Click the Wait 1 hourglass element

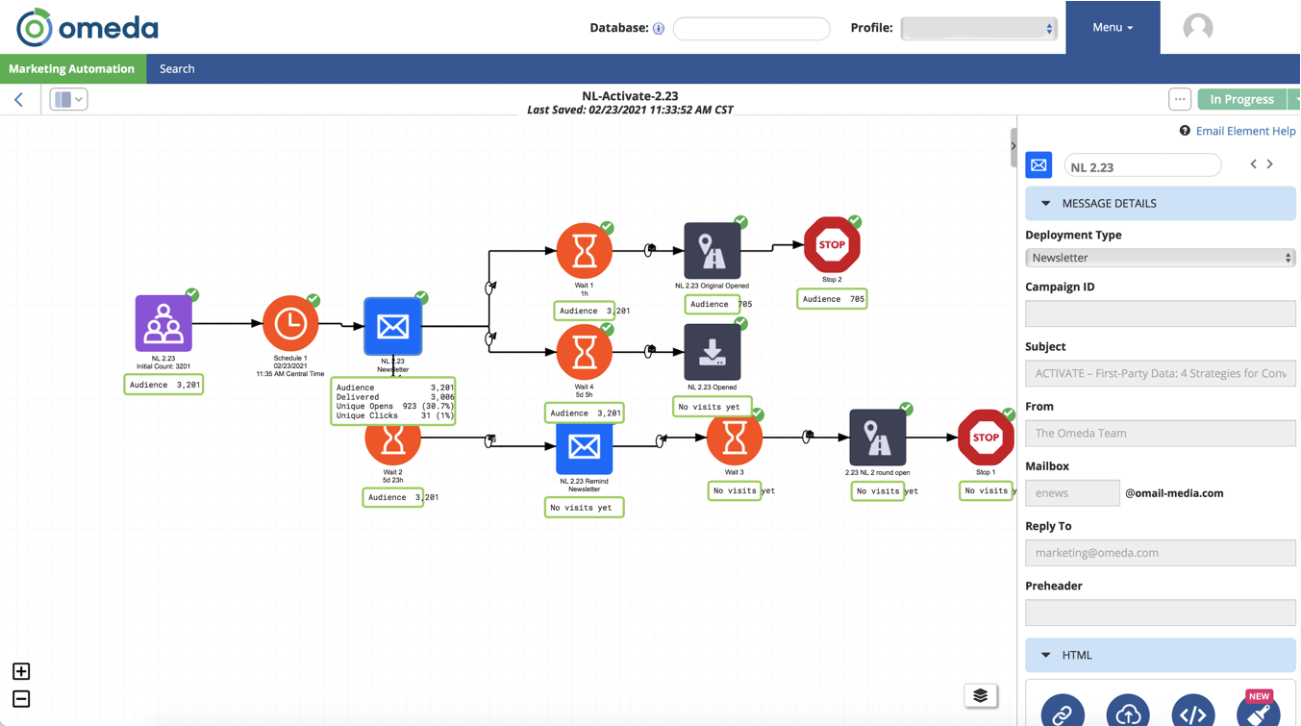[x=584, y=251]
